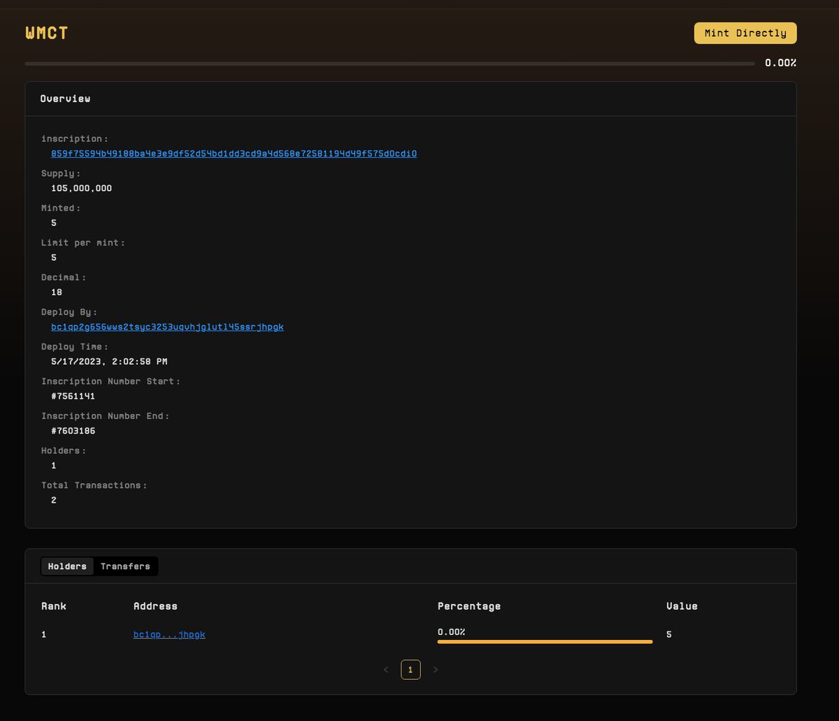This screenshot has width=839, height=721.
Task: Click the 0.00% mint progress label at top
Action: tap(780, 63)
